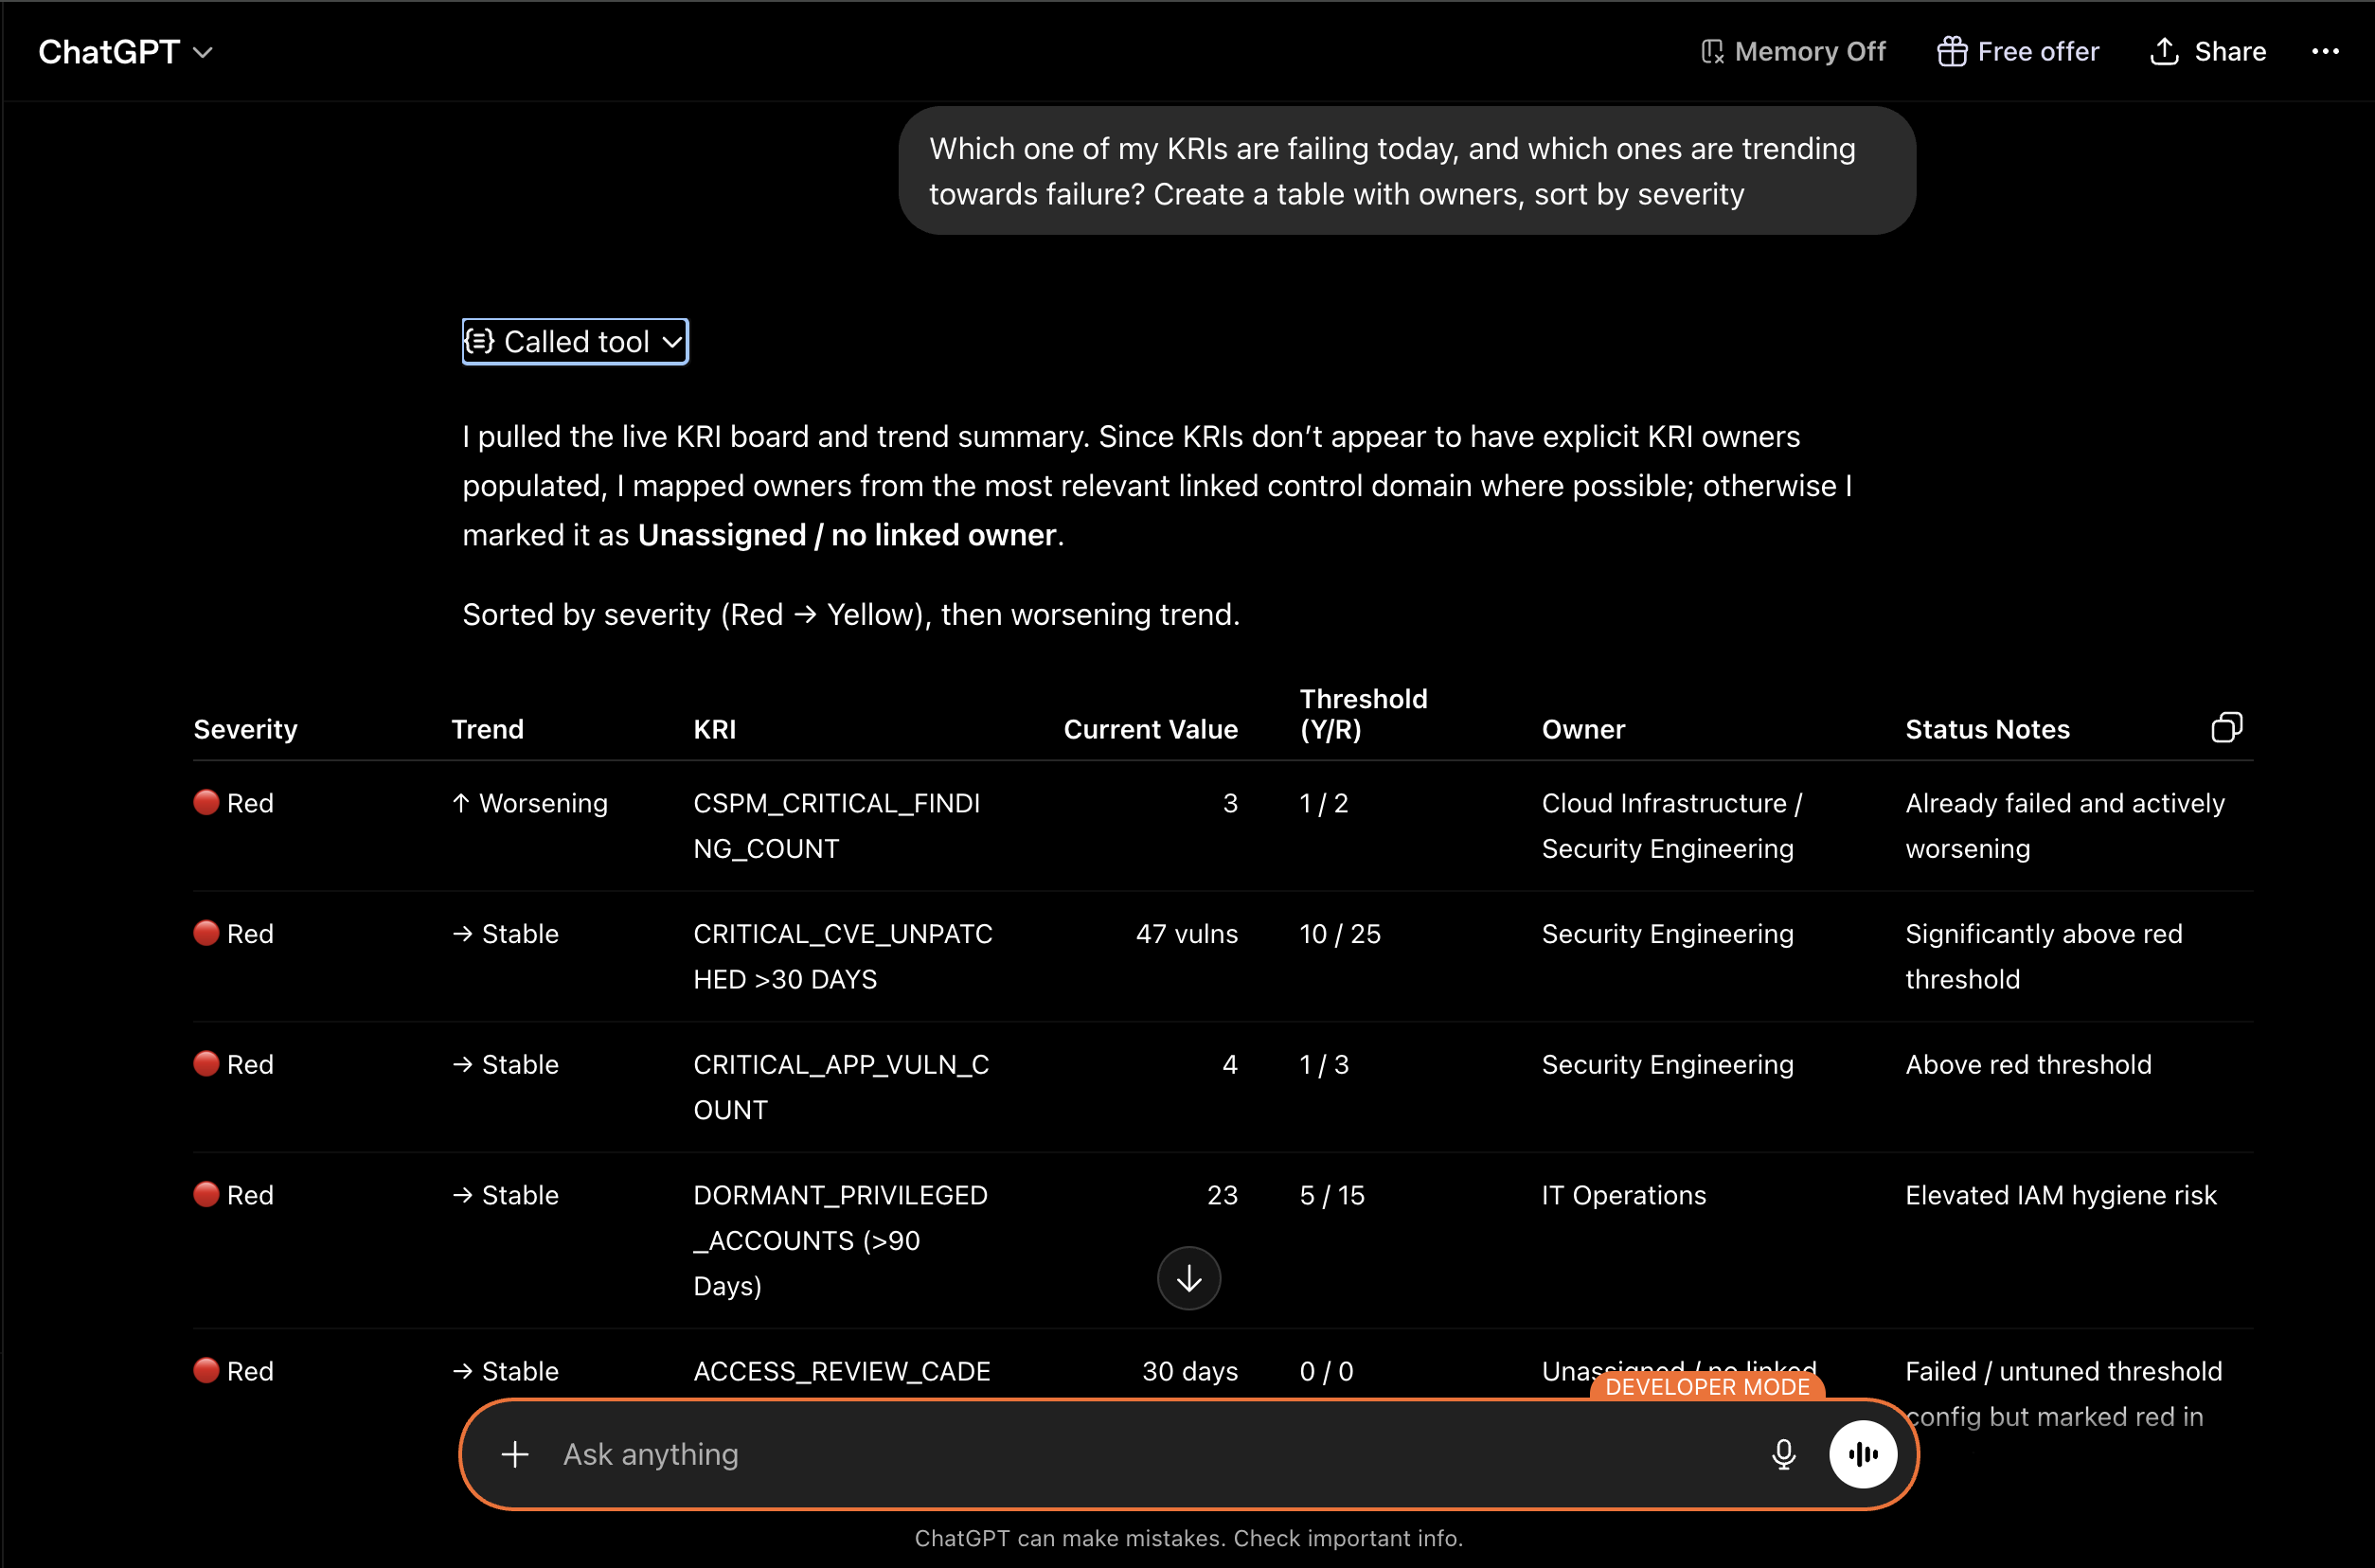The width and height of the screenshot is (2375, 1568).
Task: Click the red severity dot in CSPM row
Action: (x=206, y=802)
